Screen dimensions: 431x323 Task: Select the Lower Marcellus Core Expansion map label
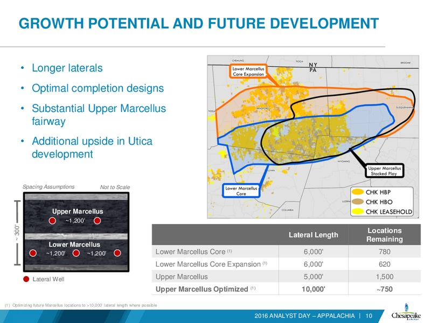click(x=248, y=72)
